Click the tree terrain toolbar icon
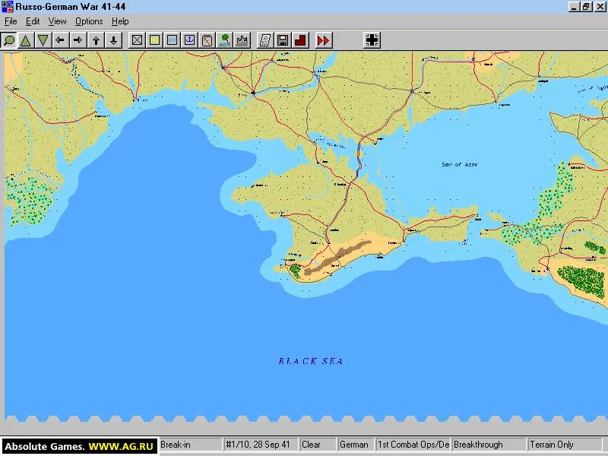 point(224,40)
